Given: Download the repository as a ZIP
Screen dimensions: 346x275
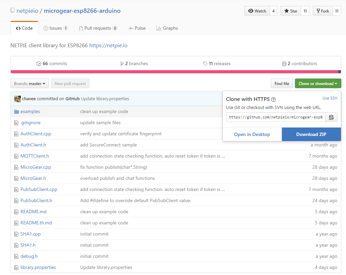Looking at the screenshot, I should (311, 134).
